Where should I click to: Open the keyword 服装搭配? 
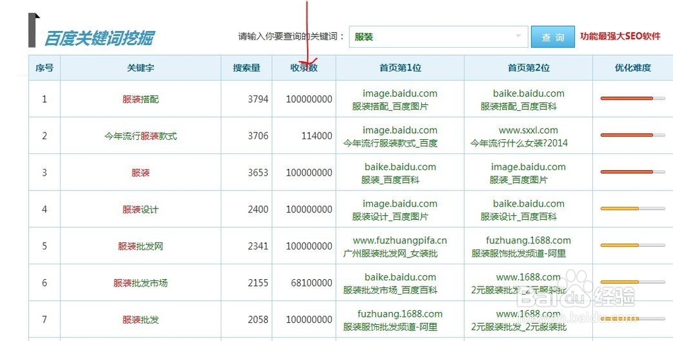[x=141, y=100]
